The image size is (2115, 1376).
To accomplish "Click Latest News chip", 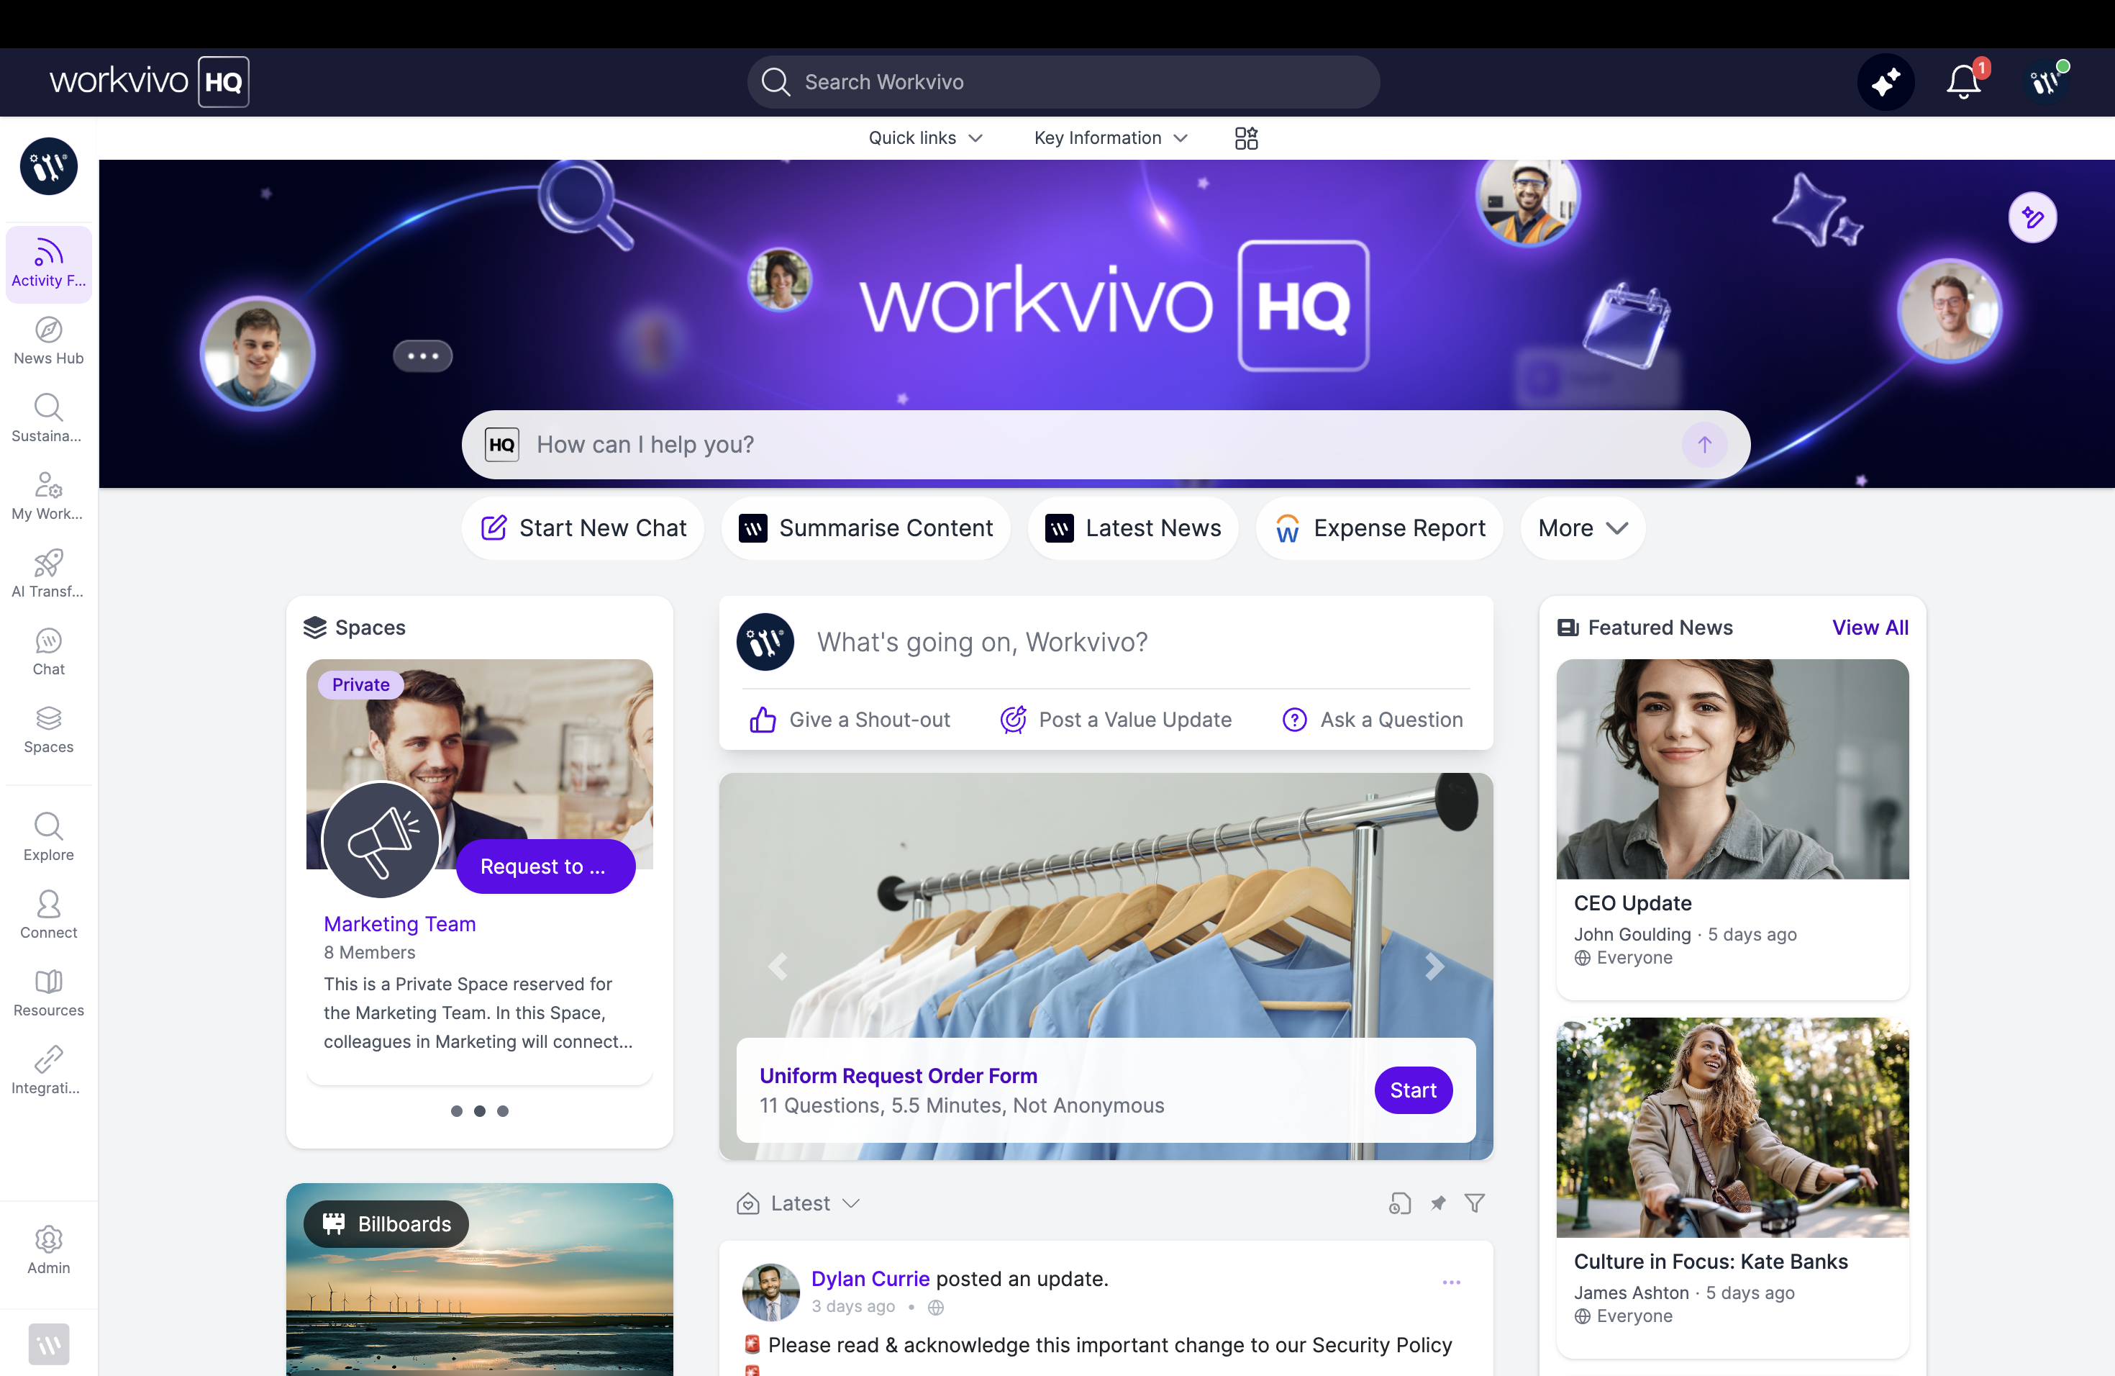I will click(1133, 528).
